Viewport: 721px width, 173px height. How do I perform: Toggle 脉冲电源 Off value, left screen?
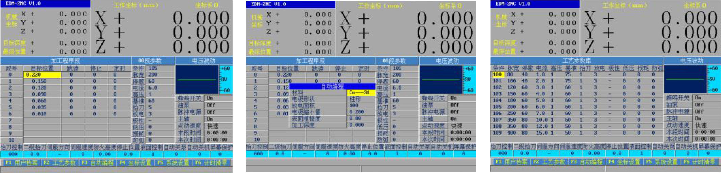tap(218, 112)
